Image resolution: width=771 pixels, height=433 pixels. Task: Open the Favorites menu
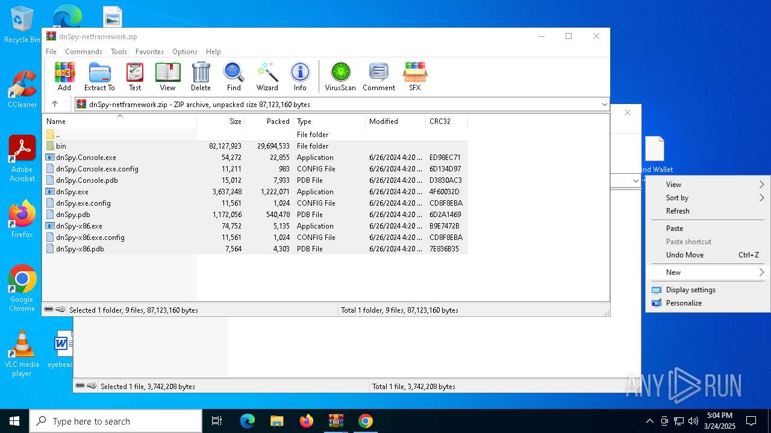tap(149, 52)
